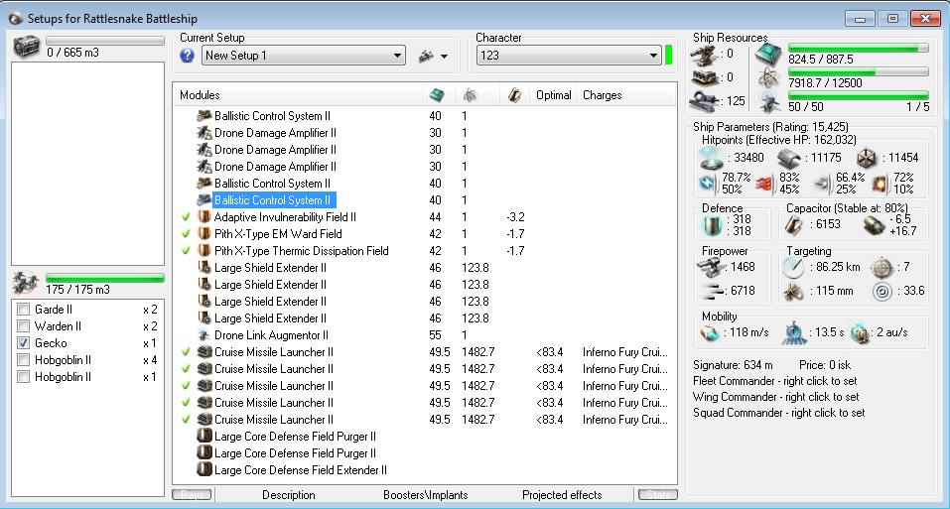
Task: Click the kinetic resistance icon
Action: click(823, 184)
